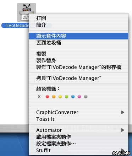Image resolution: width=132 pixels, height=156 pixels.
Task: Select 設定檔案夾動作… menu entry
Action: (x=78, y=144)
